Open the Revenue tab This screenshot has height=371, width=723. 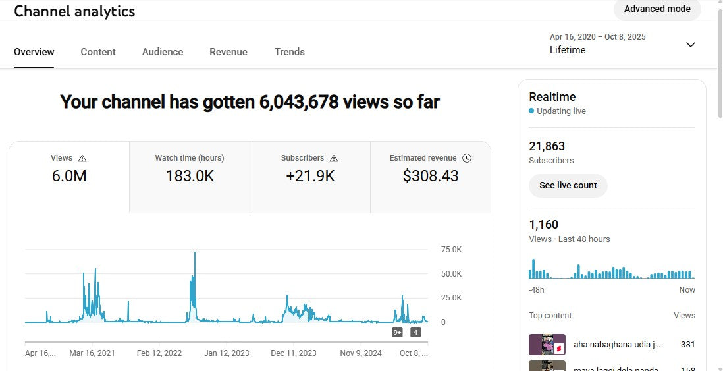(228, 52)
